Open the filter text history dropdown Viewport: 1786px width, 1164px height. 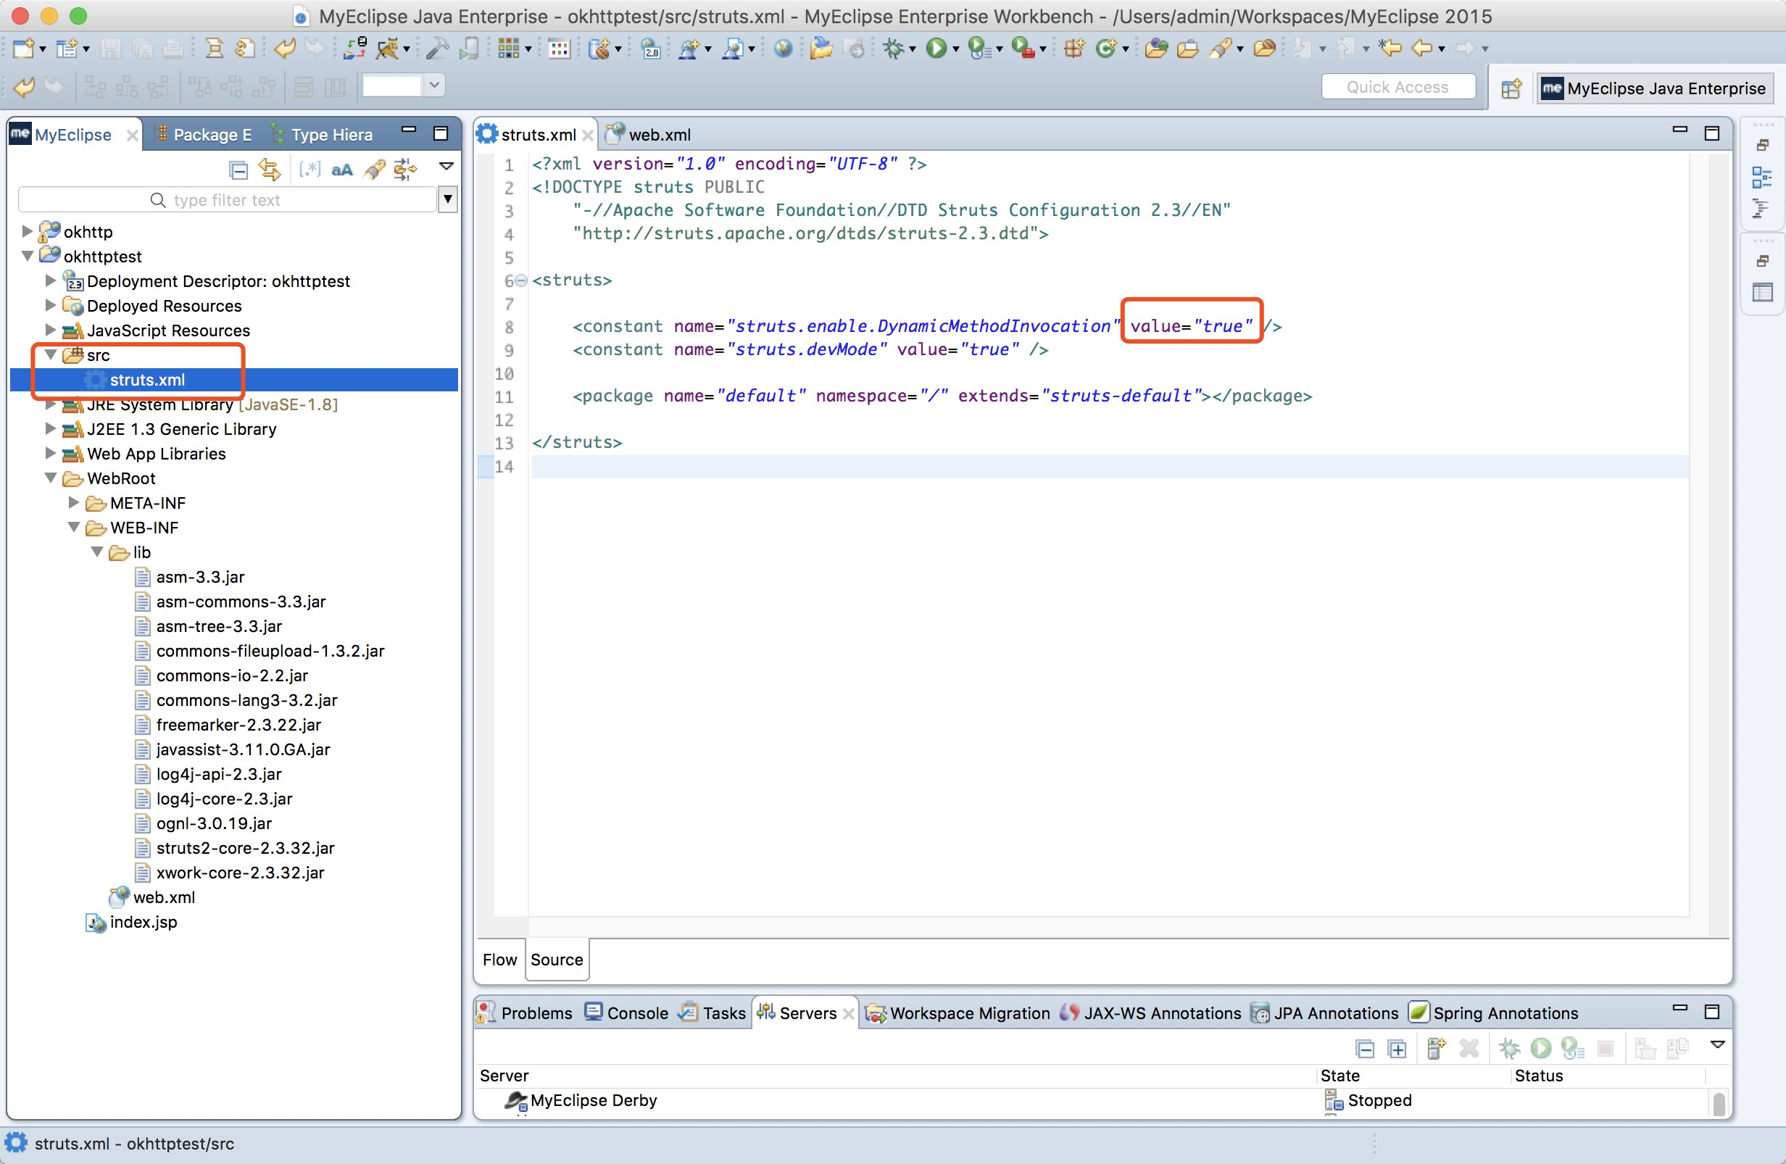point(448,199)
